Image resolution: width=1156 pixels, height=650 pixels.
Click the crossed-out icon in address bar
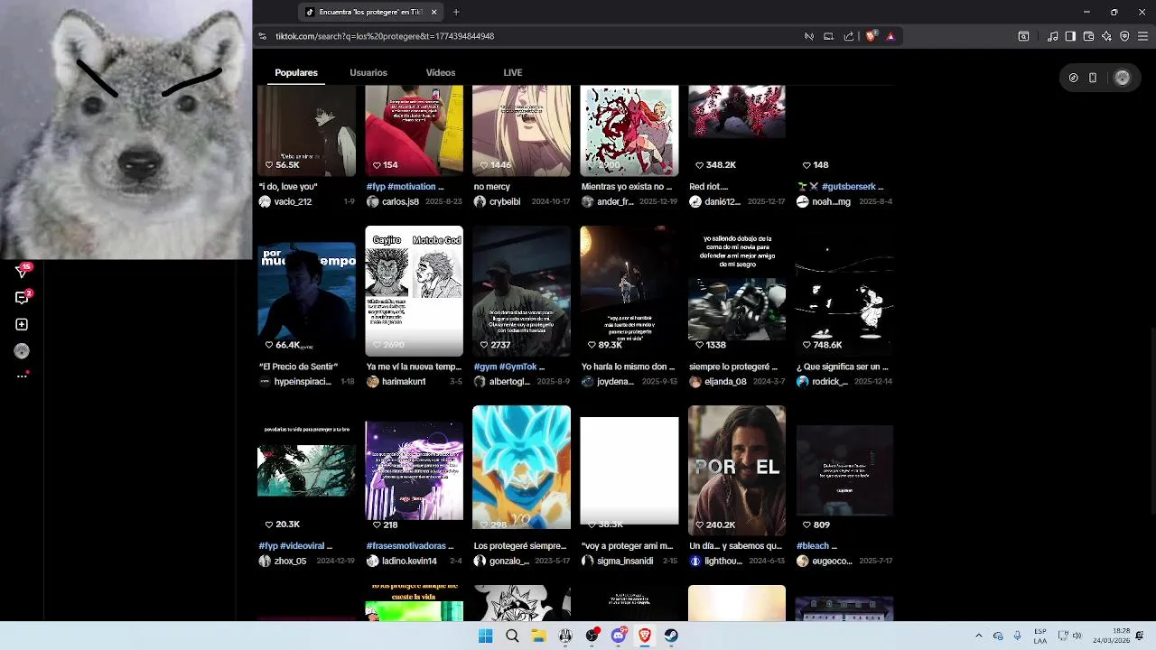(809, 36)
